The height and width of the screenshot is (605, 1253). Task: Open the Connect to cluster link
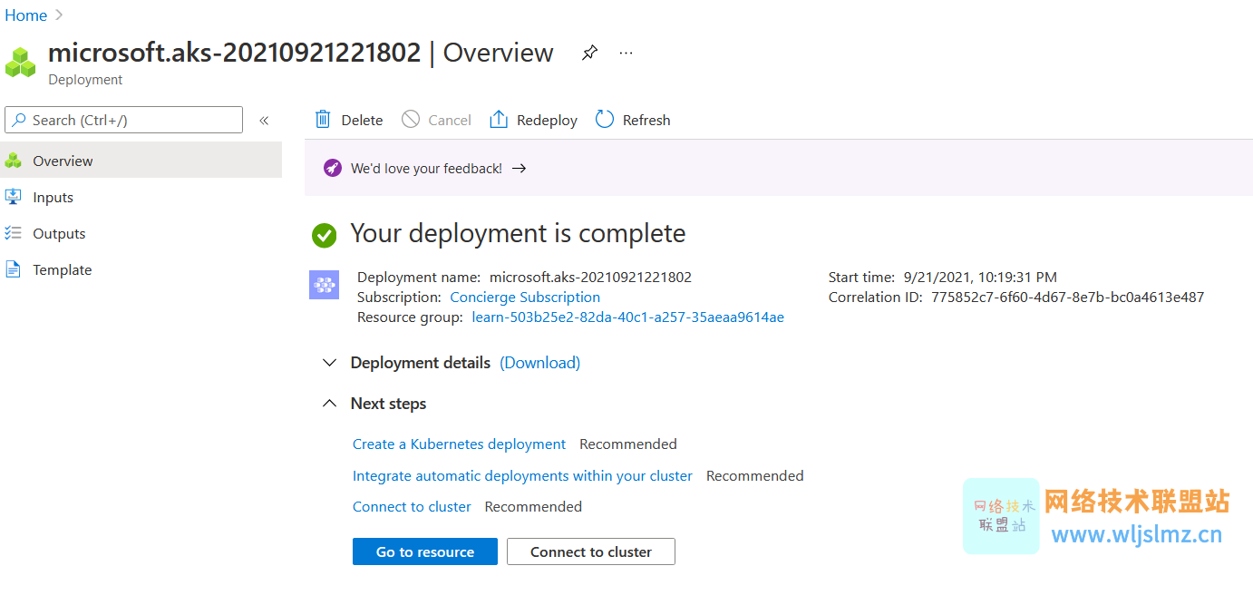(x=412, y=507)
